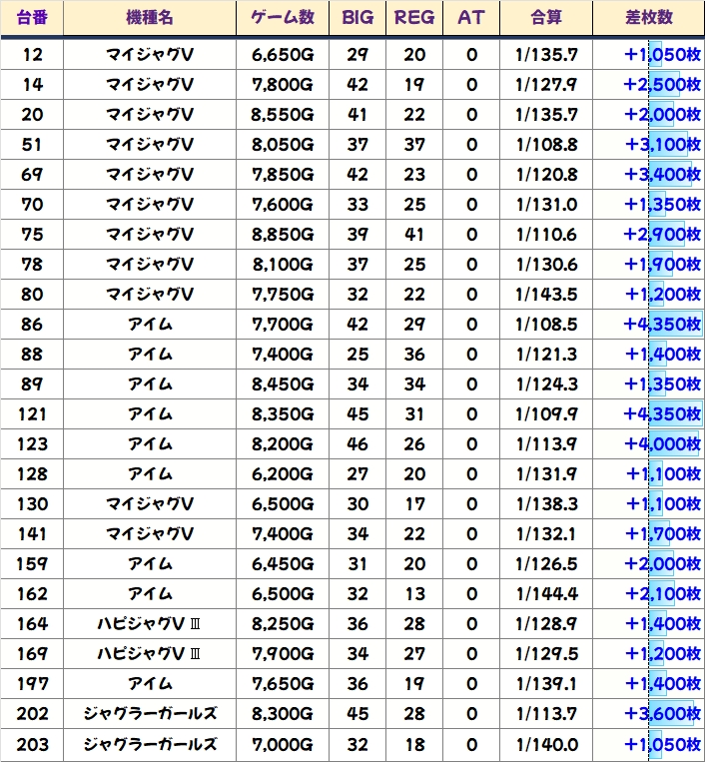The height and width of the screenshot is (762, 705).
Task: Click the 1/130.6 combined rate
Action: click(x=546, y=265)
